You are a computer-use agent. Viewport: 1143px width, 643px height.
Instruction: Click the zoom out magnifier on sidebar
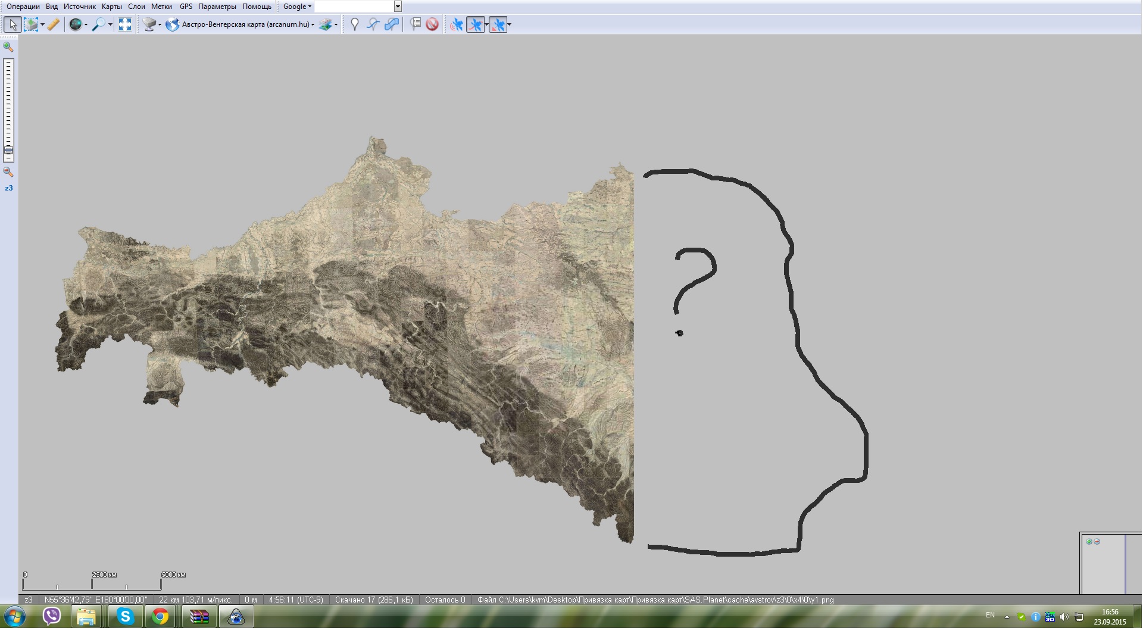click(x=8, y=172)
